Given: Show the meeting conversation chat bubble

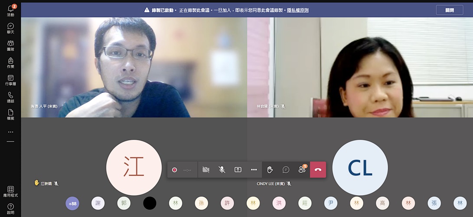Looking at the screenshot, I should (286, 170).
